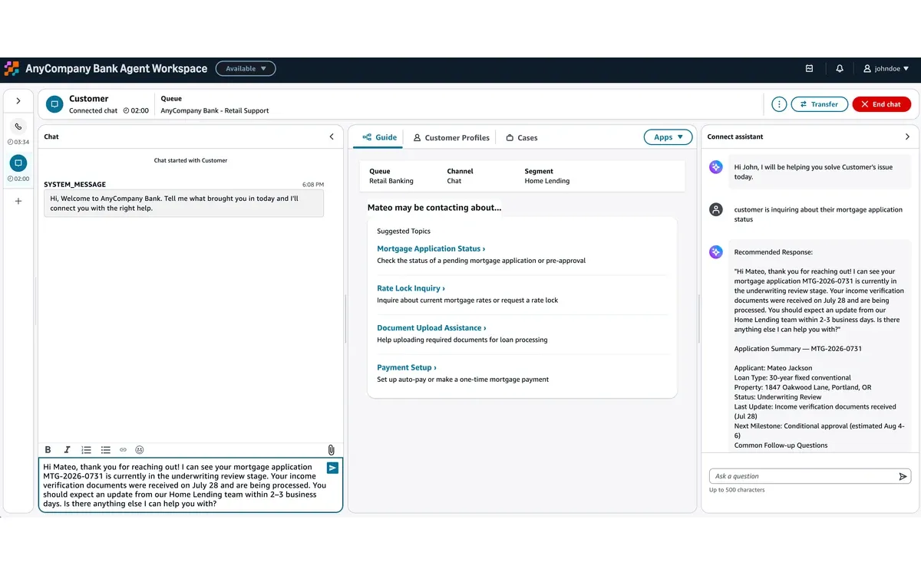The height and width of the screenshot is (575, 921).
Task: Open the johndoe user menu
Action: [886, 68]
